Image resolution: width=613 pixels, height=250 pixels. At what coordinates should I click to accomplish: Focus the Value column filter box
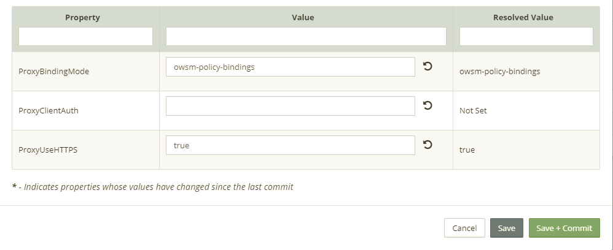[x=306, y=36]
